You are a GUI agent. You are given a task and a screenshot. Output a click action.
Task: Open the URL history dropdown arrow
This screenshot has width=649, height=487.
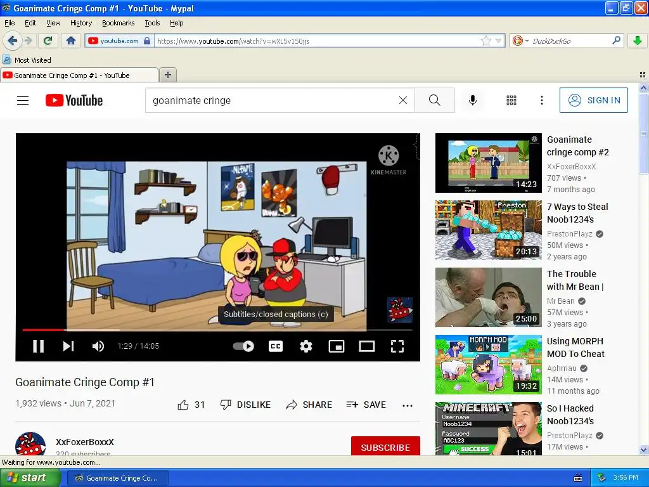[498, 41]
